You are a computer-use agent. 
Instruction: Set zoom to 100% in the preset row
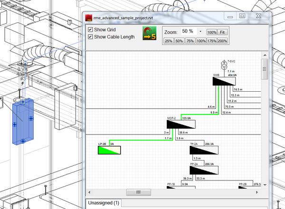tap(201, 41)
